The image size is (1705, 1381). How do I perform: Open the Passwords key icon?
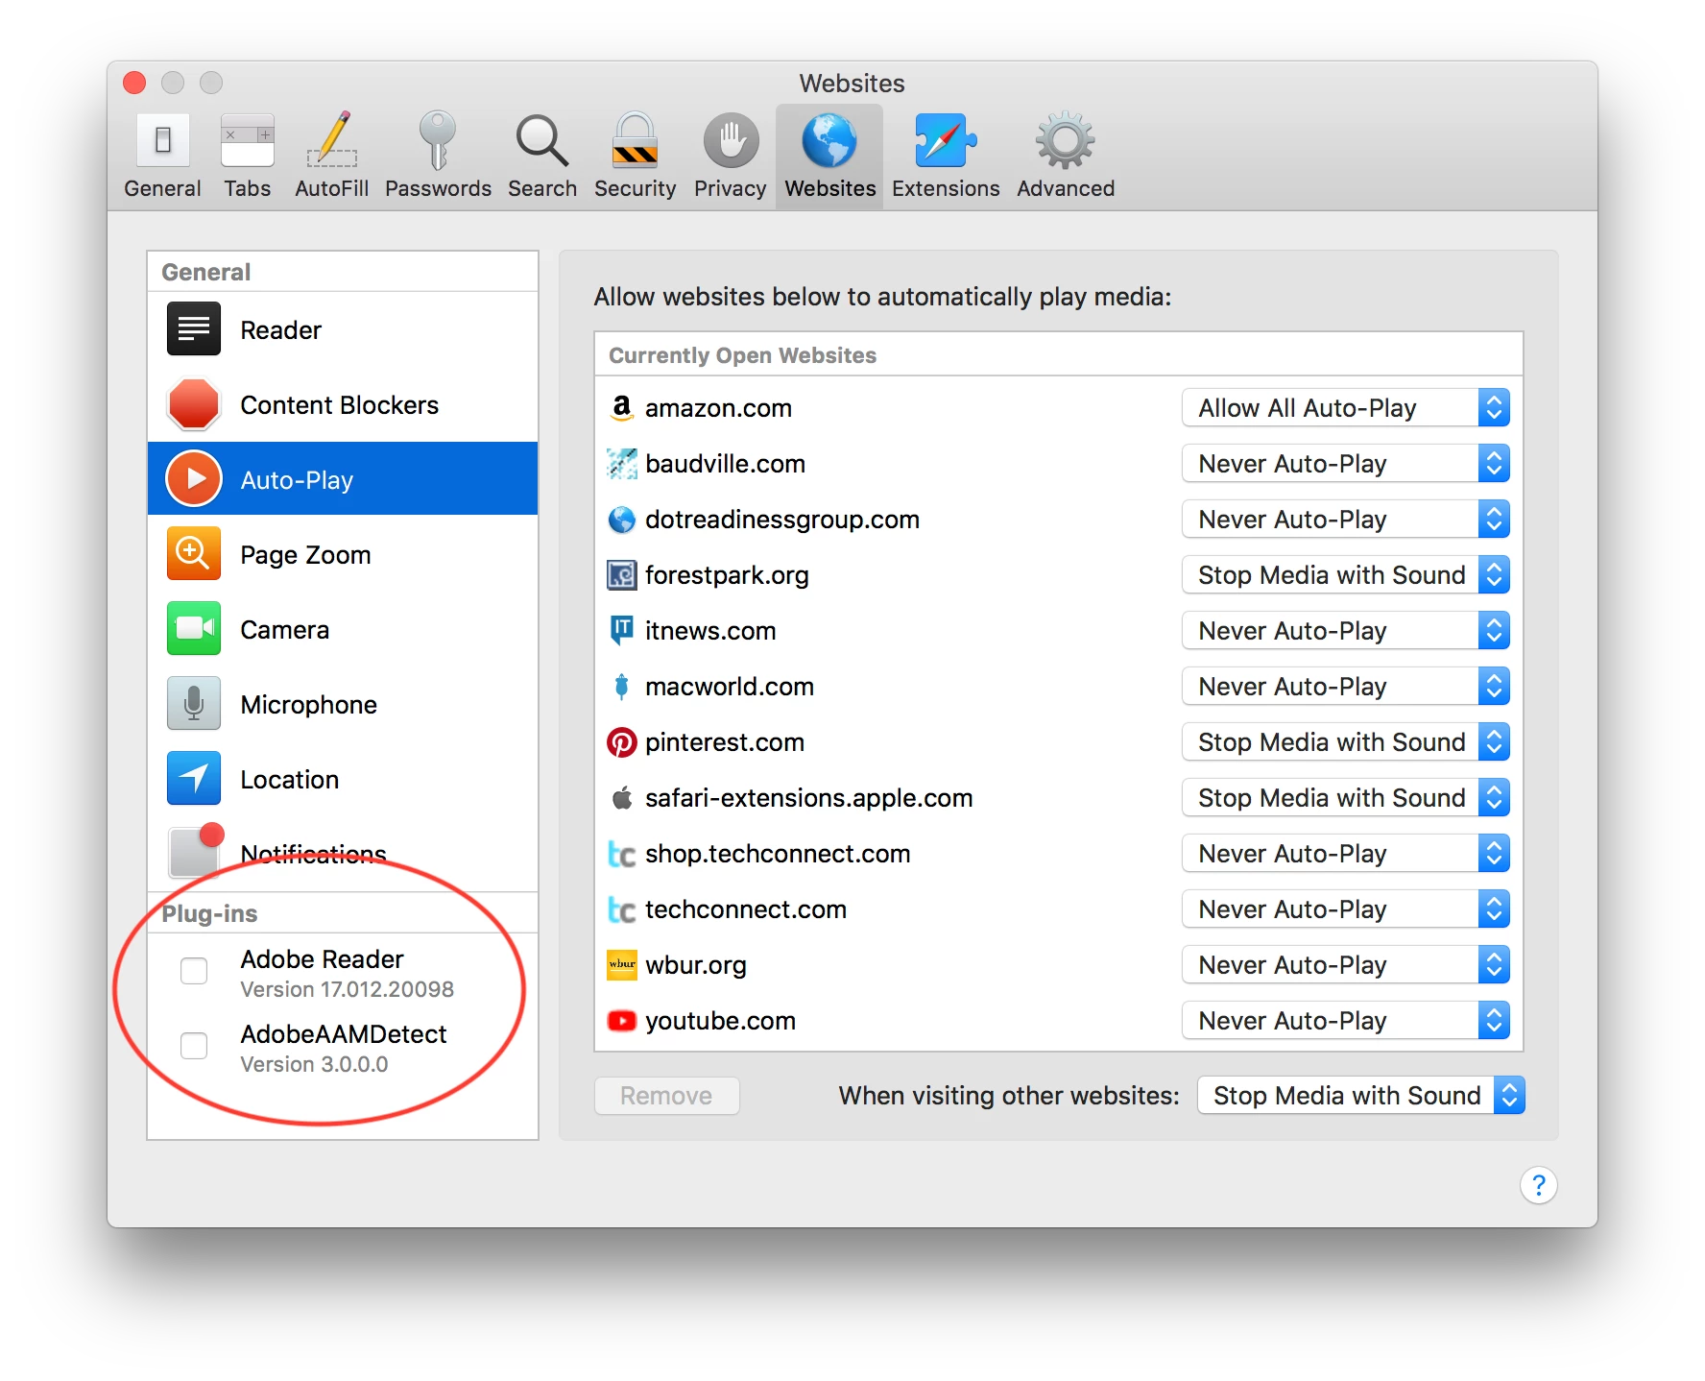(438, 141)
